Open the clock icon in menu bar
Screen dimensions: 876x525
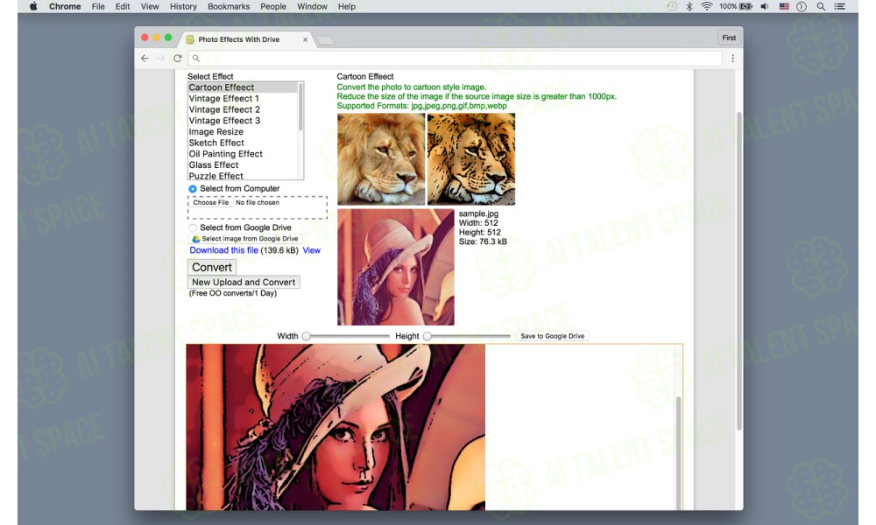tap(802, 7)
